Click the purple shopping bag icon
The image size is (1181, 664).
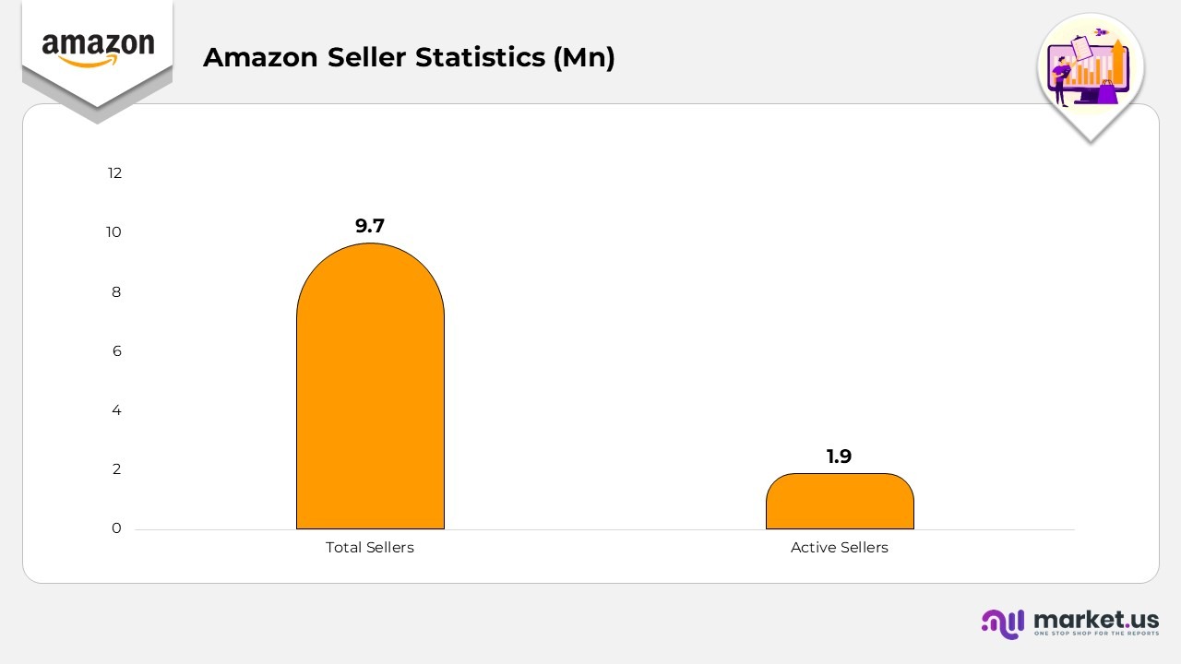[1107, 92]
